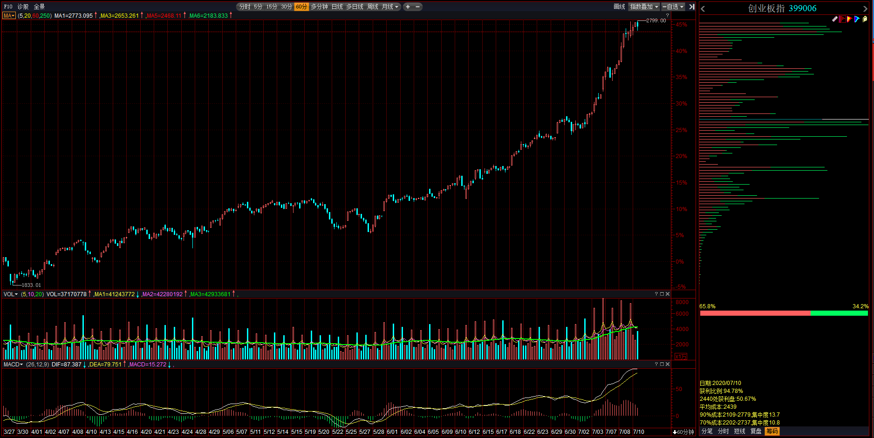The image size is (874, 438).
Task: Click the MA1=2773.095 value
Action: click(74, 16)
